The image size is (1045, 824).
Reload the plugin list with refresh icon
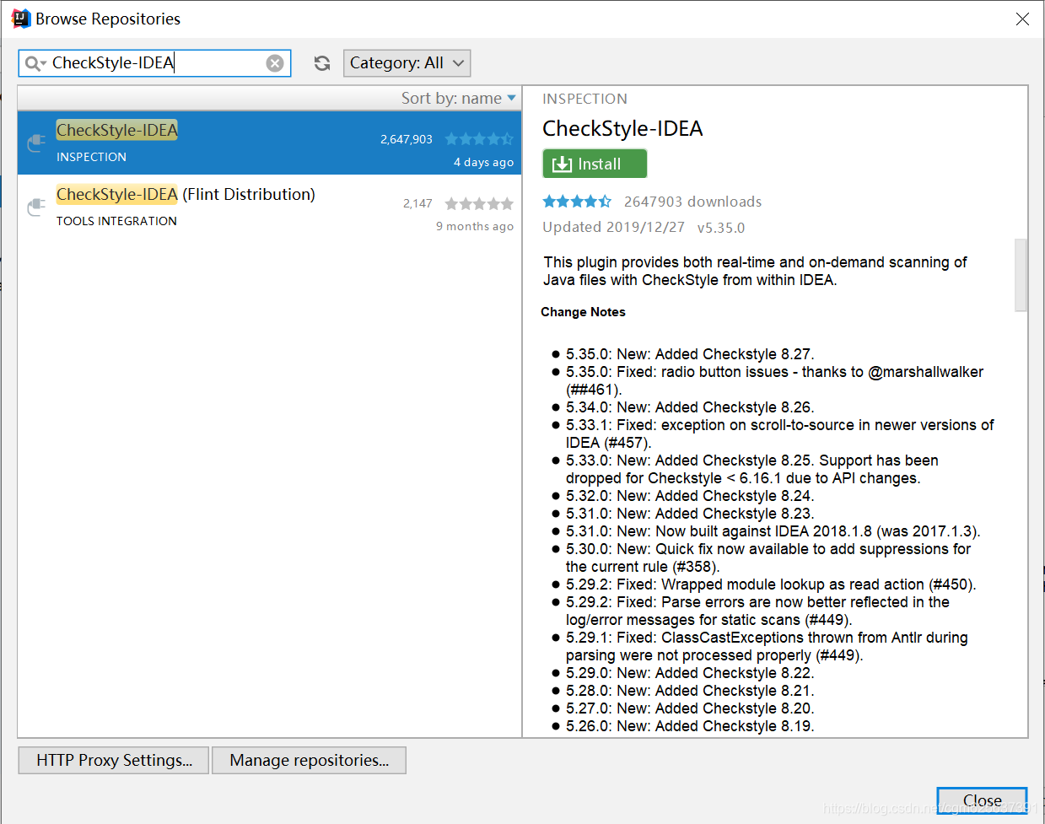322,63
